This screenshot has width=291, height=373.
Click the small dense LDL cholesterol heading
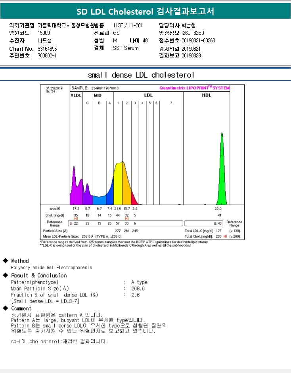pos(141,75)
